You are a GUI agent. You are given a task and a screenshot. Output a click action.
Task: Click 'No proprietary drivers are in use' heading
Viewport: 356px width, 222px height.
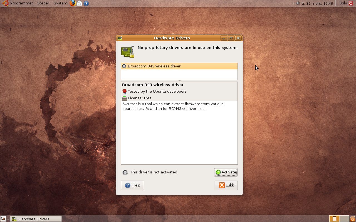click(187, 47)
